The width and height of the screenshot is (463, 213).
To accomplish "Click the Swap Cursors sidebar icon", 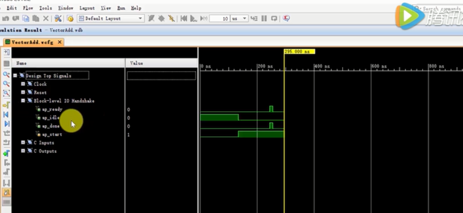I will pos(6,183).
